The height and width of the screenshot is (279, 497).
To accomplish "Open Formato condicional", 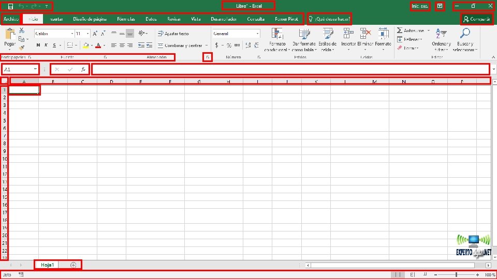I will pyautogui.click(x=277, y=40).
